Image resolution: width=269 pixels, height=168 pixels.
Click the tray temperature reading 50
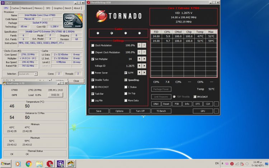[227, 164]
